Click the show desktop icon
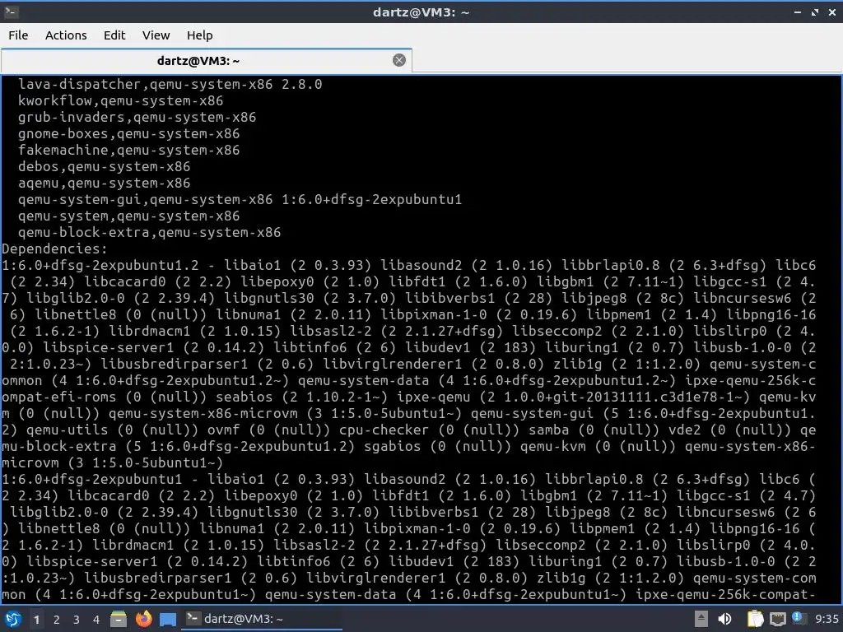 click(x=168, y=620)
